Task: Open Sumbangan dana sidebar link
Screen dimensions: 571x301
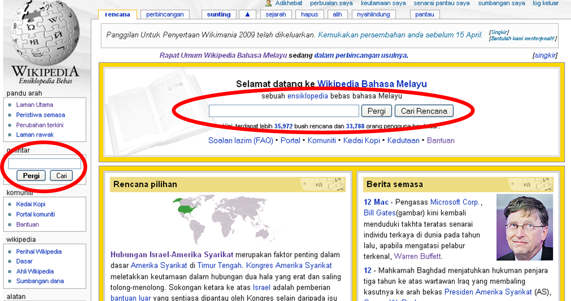Action: click(x=40, y=281)
